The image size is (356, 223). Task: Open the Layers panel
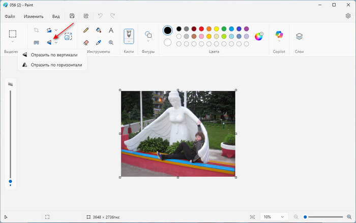point(300,36)
